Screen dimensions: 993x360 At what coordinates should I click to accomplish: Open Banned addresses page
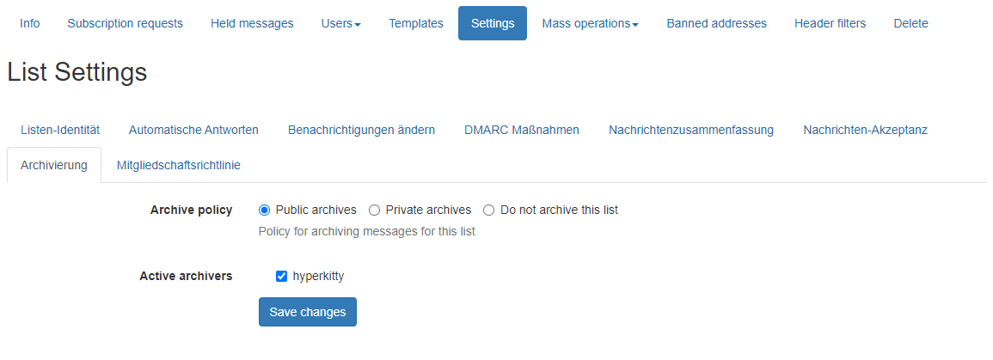coord(716,23)
